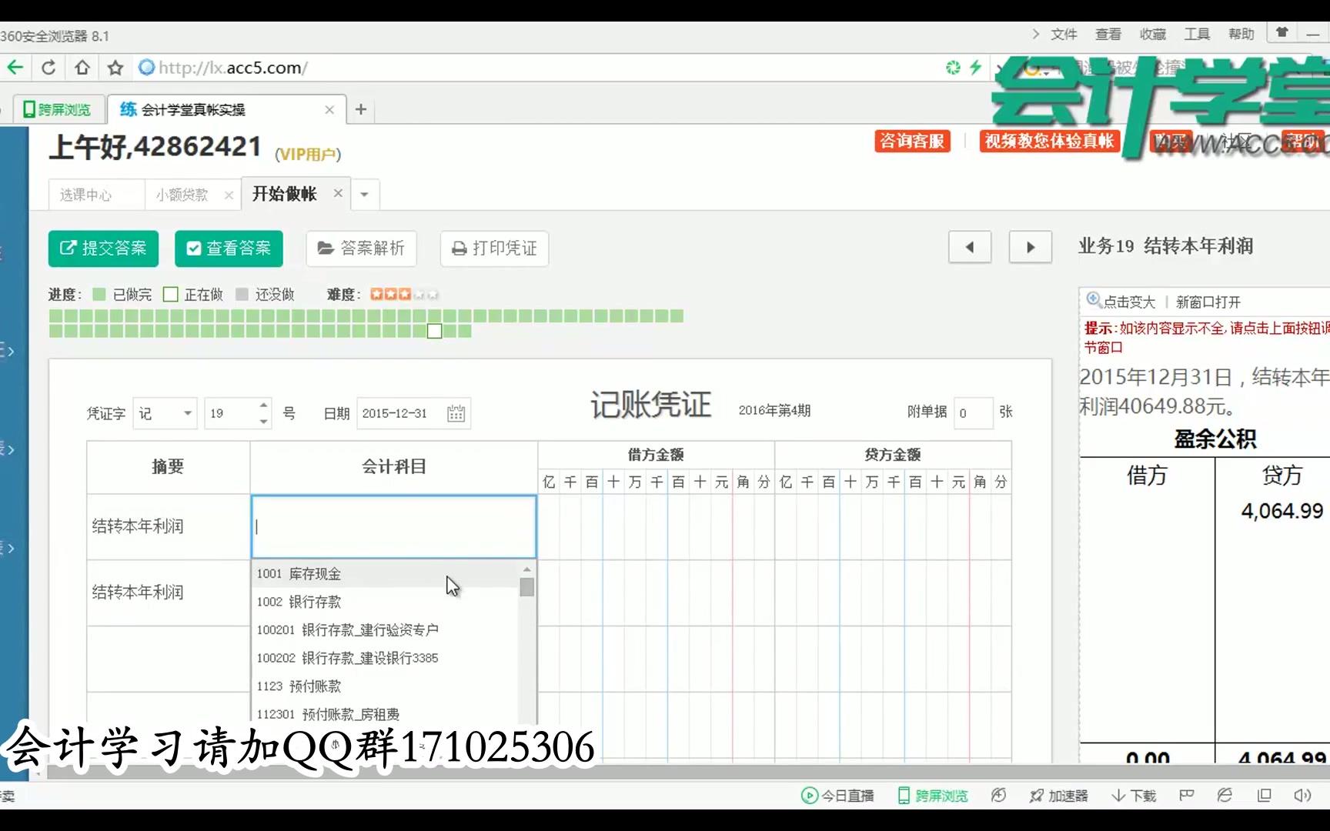Increase voucher number with stepper up arrow
The height and width of the screenshot is (831, 1330).
262,406
